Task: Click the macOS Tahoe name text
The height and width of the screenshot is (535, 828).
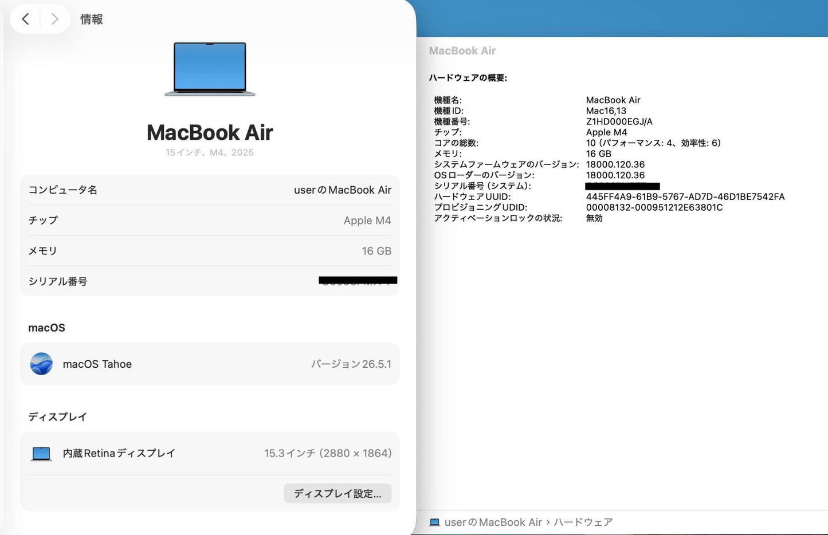Action: coord(97,364)
